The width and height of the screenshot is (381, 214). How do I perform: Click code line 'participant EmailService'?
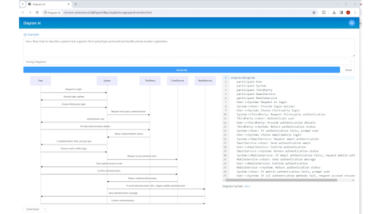256,94
